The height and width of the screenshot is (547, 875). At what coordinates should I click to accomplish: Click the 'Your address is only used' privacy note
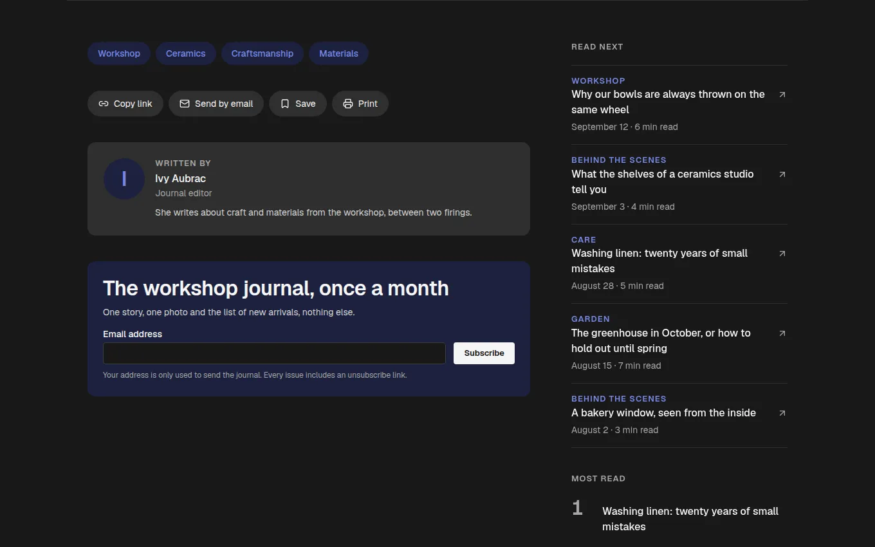255,375
